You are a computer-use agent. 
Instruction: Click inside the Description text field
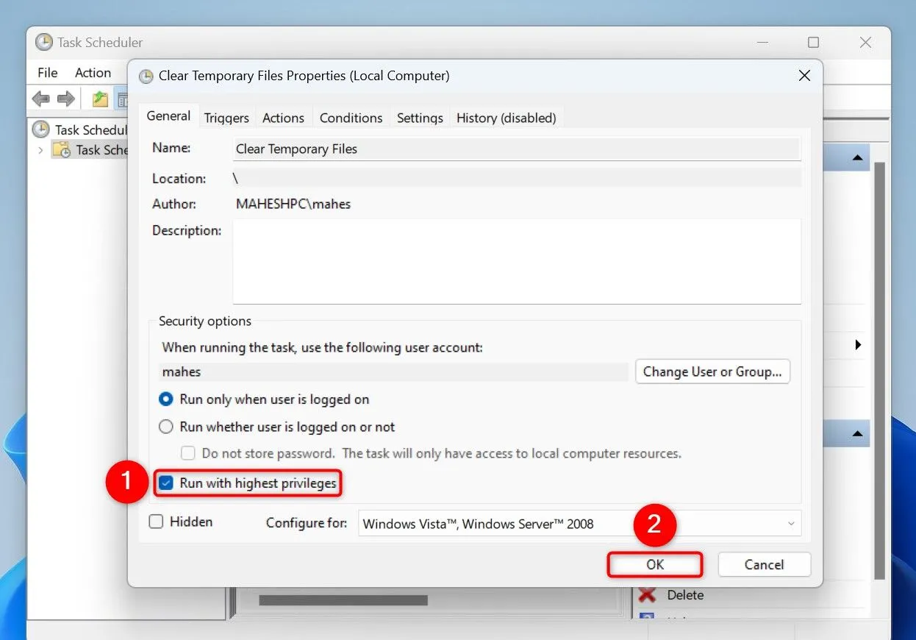[515, 261]
